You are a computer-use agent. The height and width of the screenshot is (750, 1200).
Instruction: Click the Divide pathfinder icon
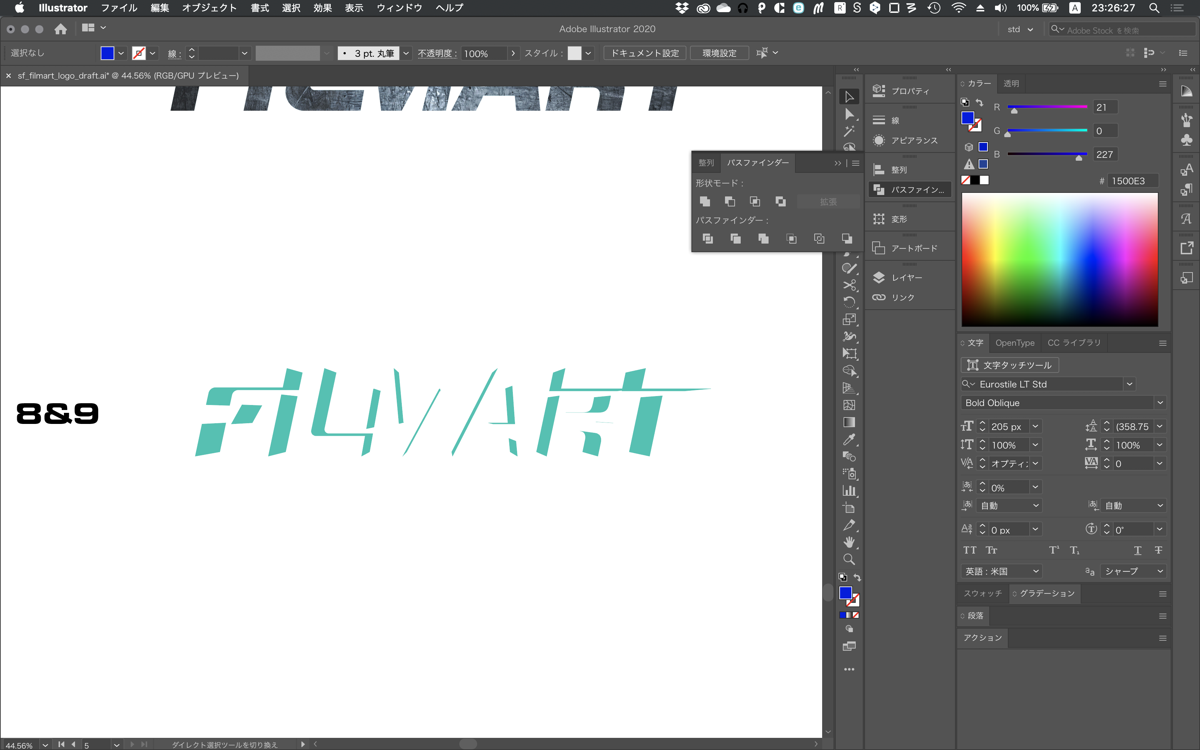coord(707,239)
